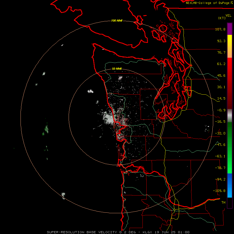The width and height of the screenshot is (234, 234).
Task: Click the 50 NMI range ring label
Action: (117, 69)
